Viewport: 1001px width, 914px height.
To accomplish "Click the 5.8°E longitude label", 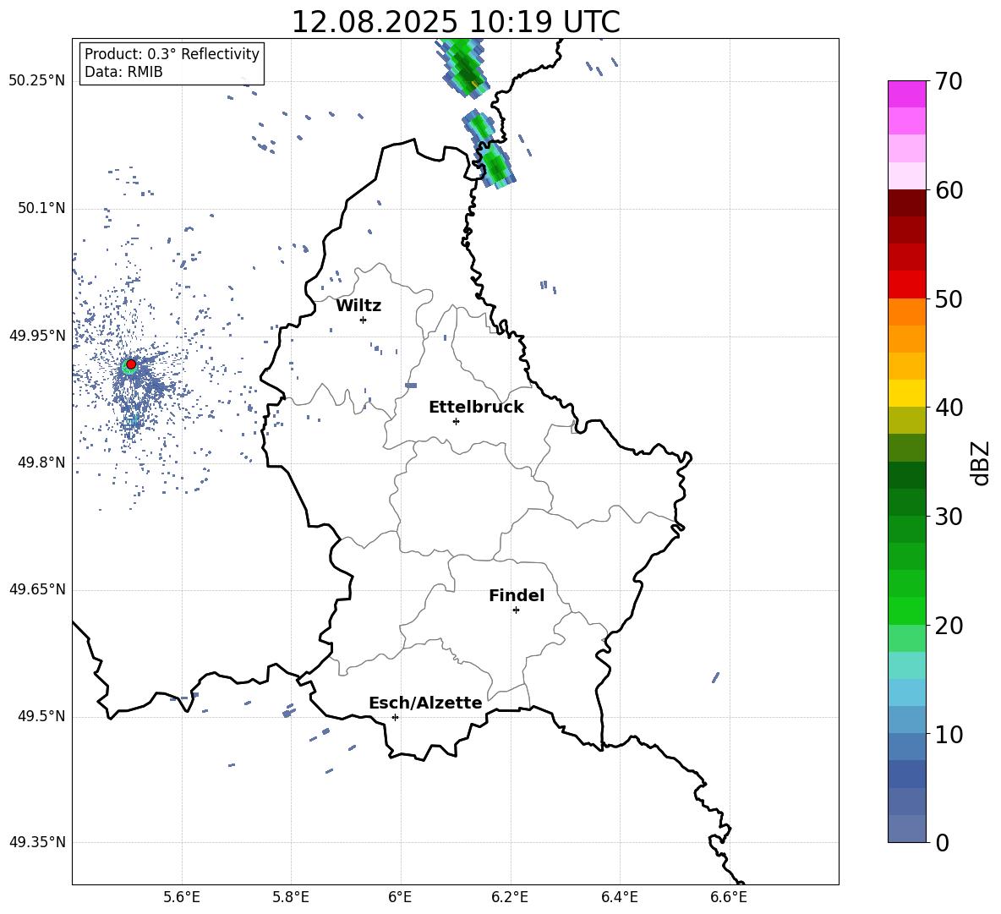I will [291, 897].
